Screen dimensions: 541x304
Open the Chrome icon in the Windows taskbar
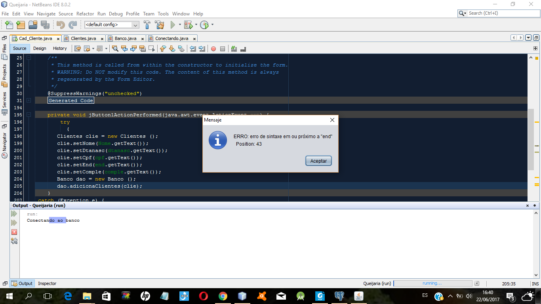point(223,296)
